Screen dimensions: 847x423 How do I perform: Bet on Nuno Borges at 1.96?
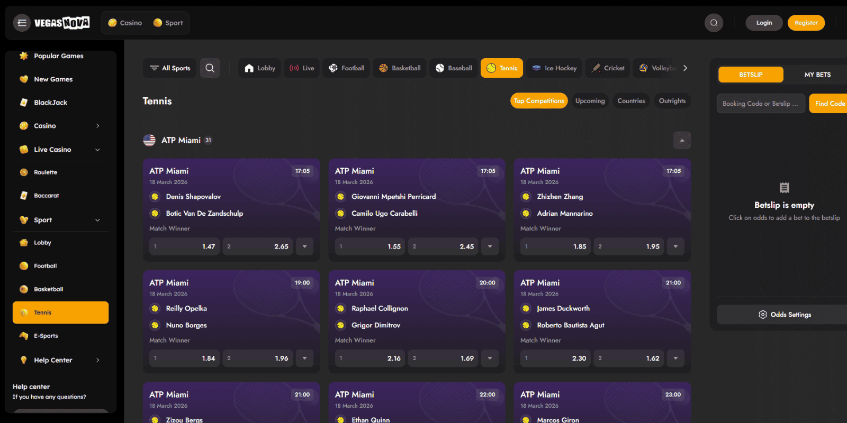coord(258,358)
